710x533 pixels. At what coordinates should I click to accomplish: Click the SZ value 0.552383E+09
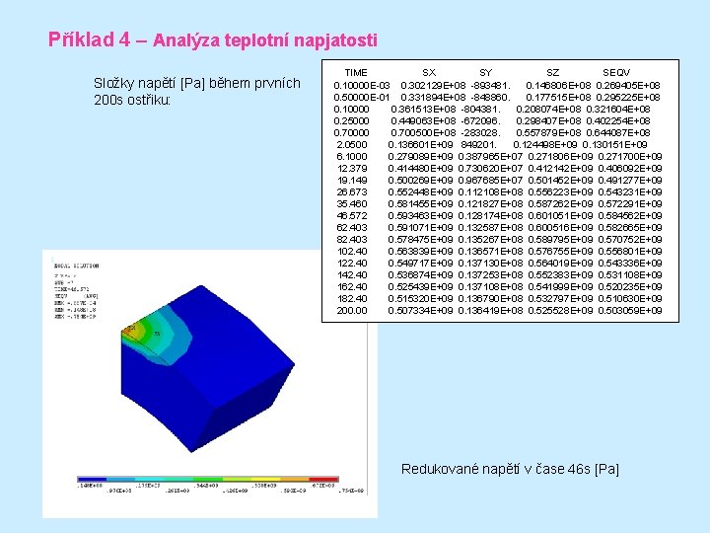[560, 274]
